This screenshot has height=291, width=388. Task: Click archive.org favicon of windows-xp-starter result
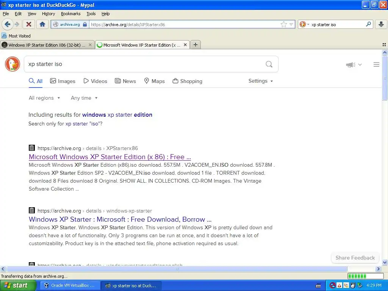(x=32, y=211)
